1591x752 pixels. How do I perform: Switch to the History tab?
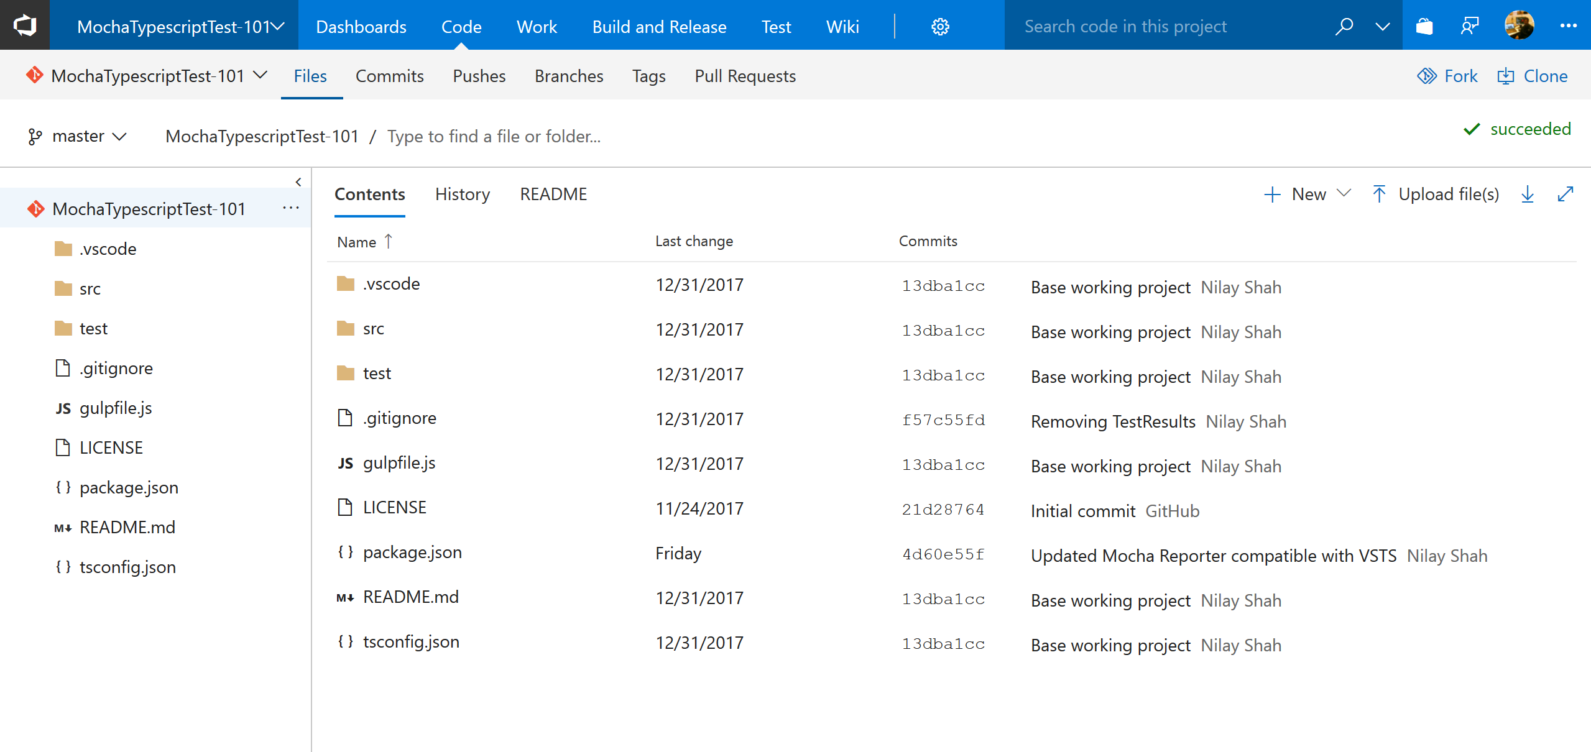click(463, 195)
